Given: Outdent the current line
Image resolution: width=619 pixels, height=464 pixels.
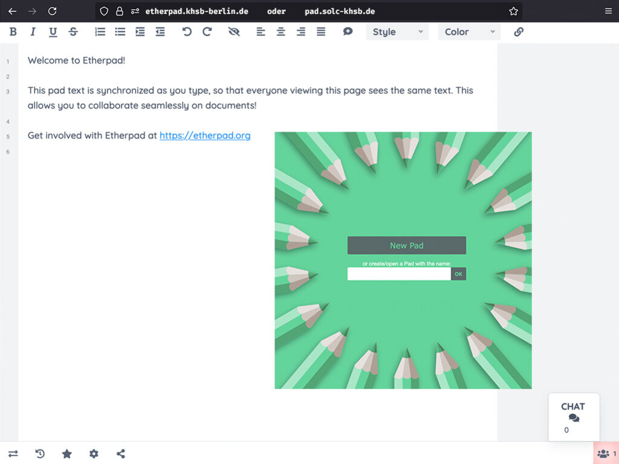Looking at the screenshot, I should click(160, 32).
